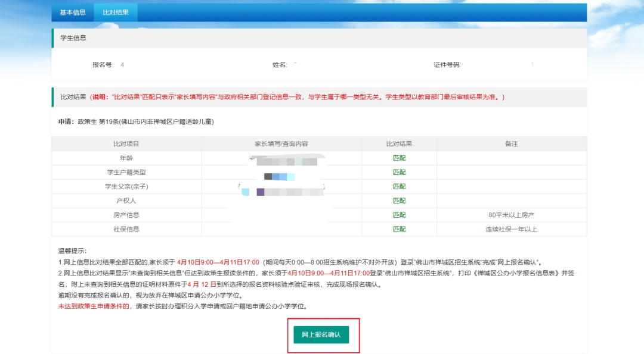
Task: Click the 家长填写/查询内容 column header
Action: (x=281, y=144)
